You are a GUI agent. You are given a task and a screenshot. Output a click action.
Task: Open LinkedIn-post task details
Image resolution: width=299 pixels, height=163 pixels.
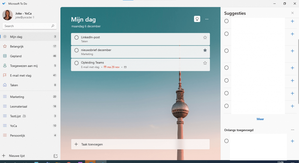(140, 39)
